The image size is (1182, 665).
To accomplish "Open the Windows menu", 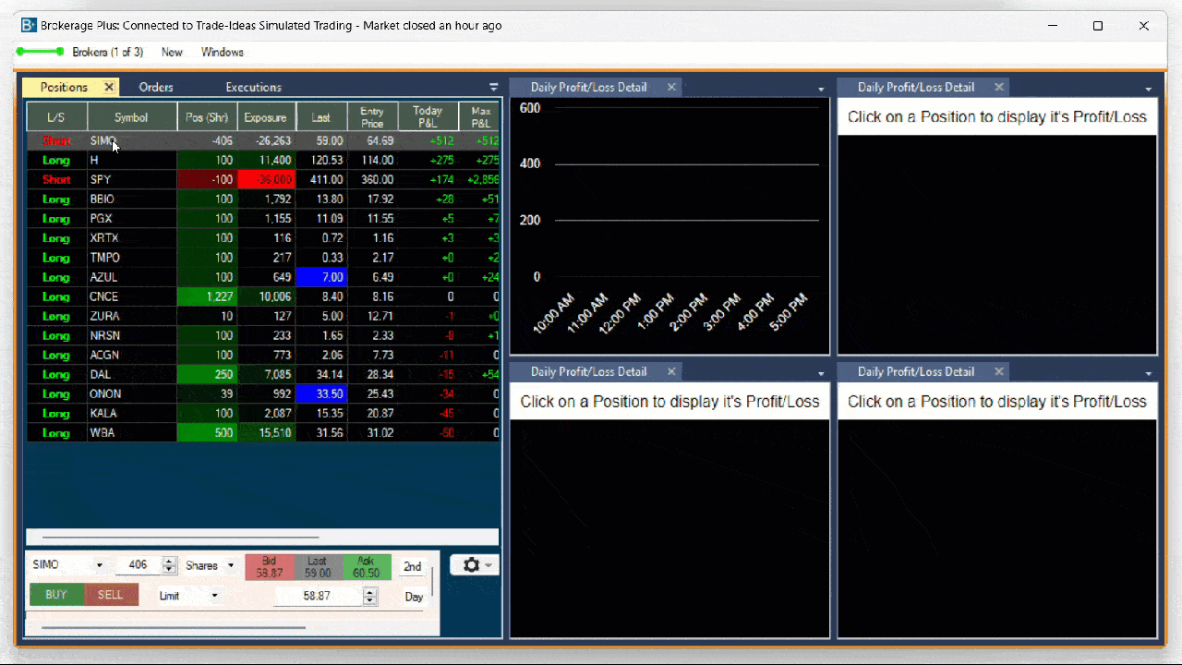I will [222, 52].
